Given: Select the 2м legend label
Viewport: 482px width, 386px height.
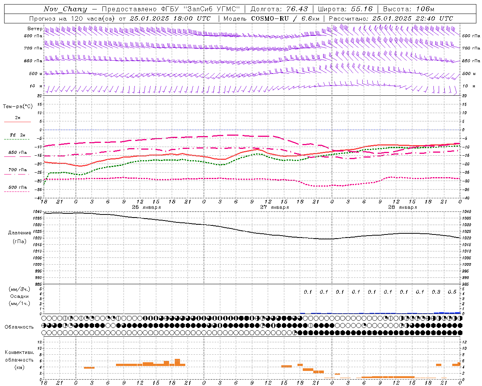Looking at the screenshot, I should click(x=18, y=118).
